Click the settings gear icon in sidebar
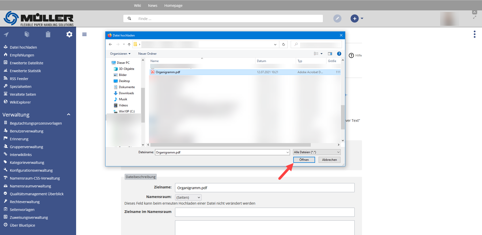 (x=69, y=34)
